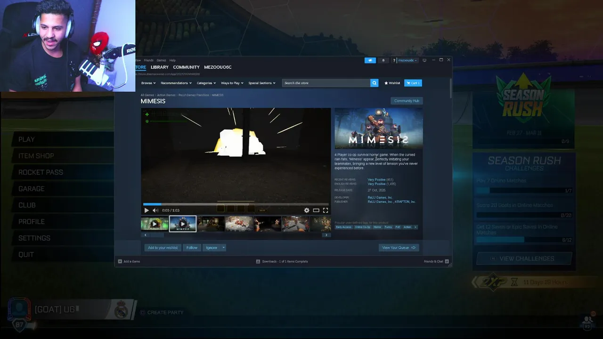Open GARAGE in Rocket League menu
The image size is (603, 339).
tap(32, 189)
